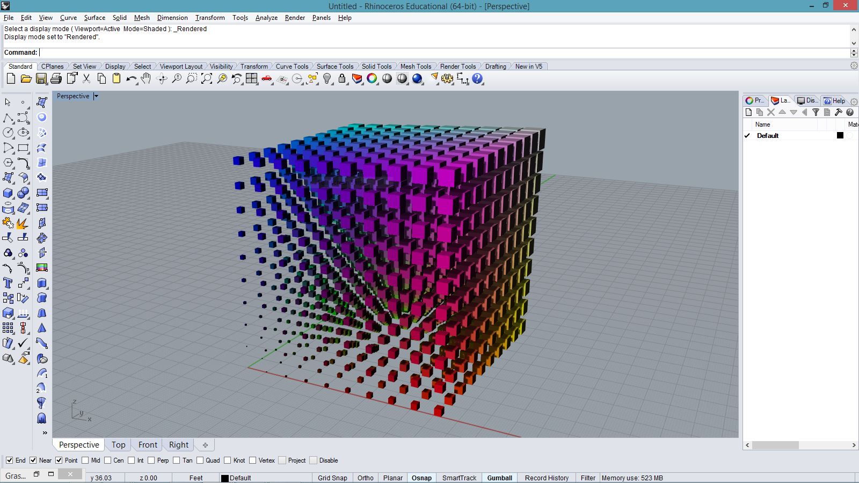Image resolution: width=859 pixels, height=483 pixels.
Task: Enable the Mid osnap checkbox
Action: pyautogui.click(x=85, y=460)
